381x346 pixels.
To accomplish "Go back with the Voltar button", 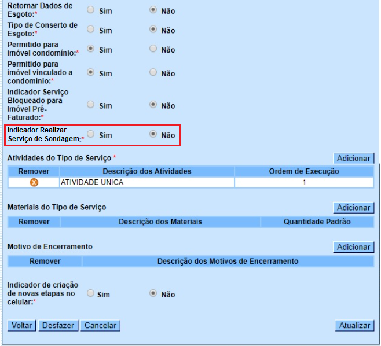I will [x=21, y=325].
